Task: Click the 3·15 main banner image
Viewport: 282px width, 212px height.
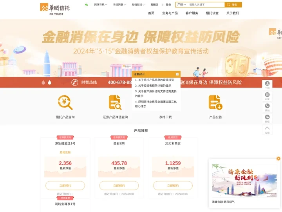Action: pos(141,48)
